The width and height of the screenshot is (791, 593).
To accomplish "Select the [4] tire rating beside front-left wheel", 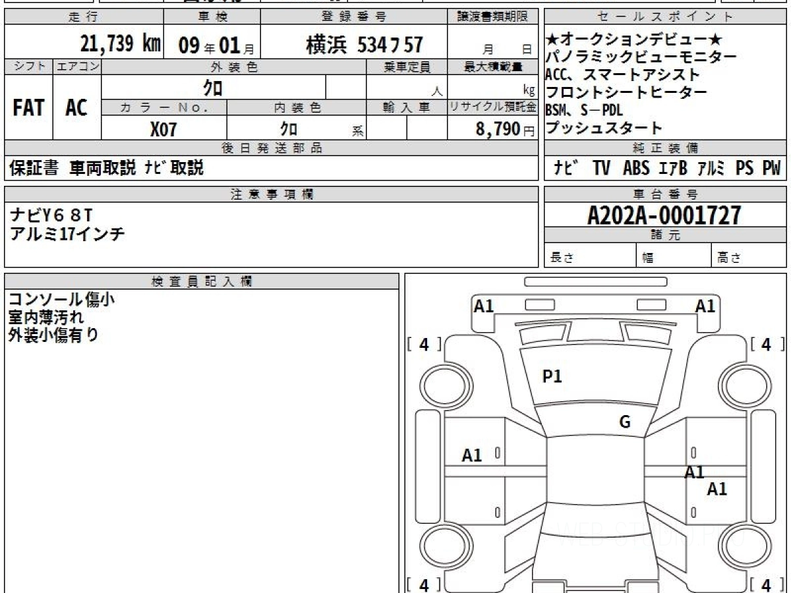I will (424, 344).
